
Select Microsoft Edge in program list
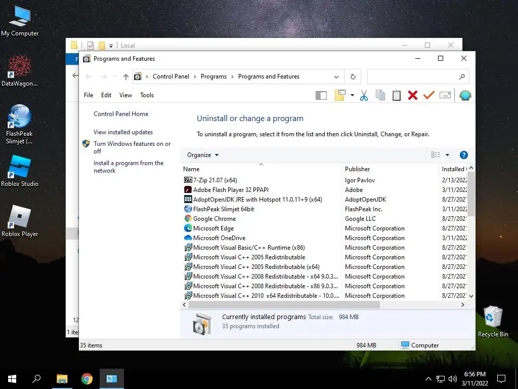(213, 228)
